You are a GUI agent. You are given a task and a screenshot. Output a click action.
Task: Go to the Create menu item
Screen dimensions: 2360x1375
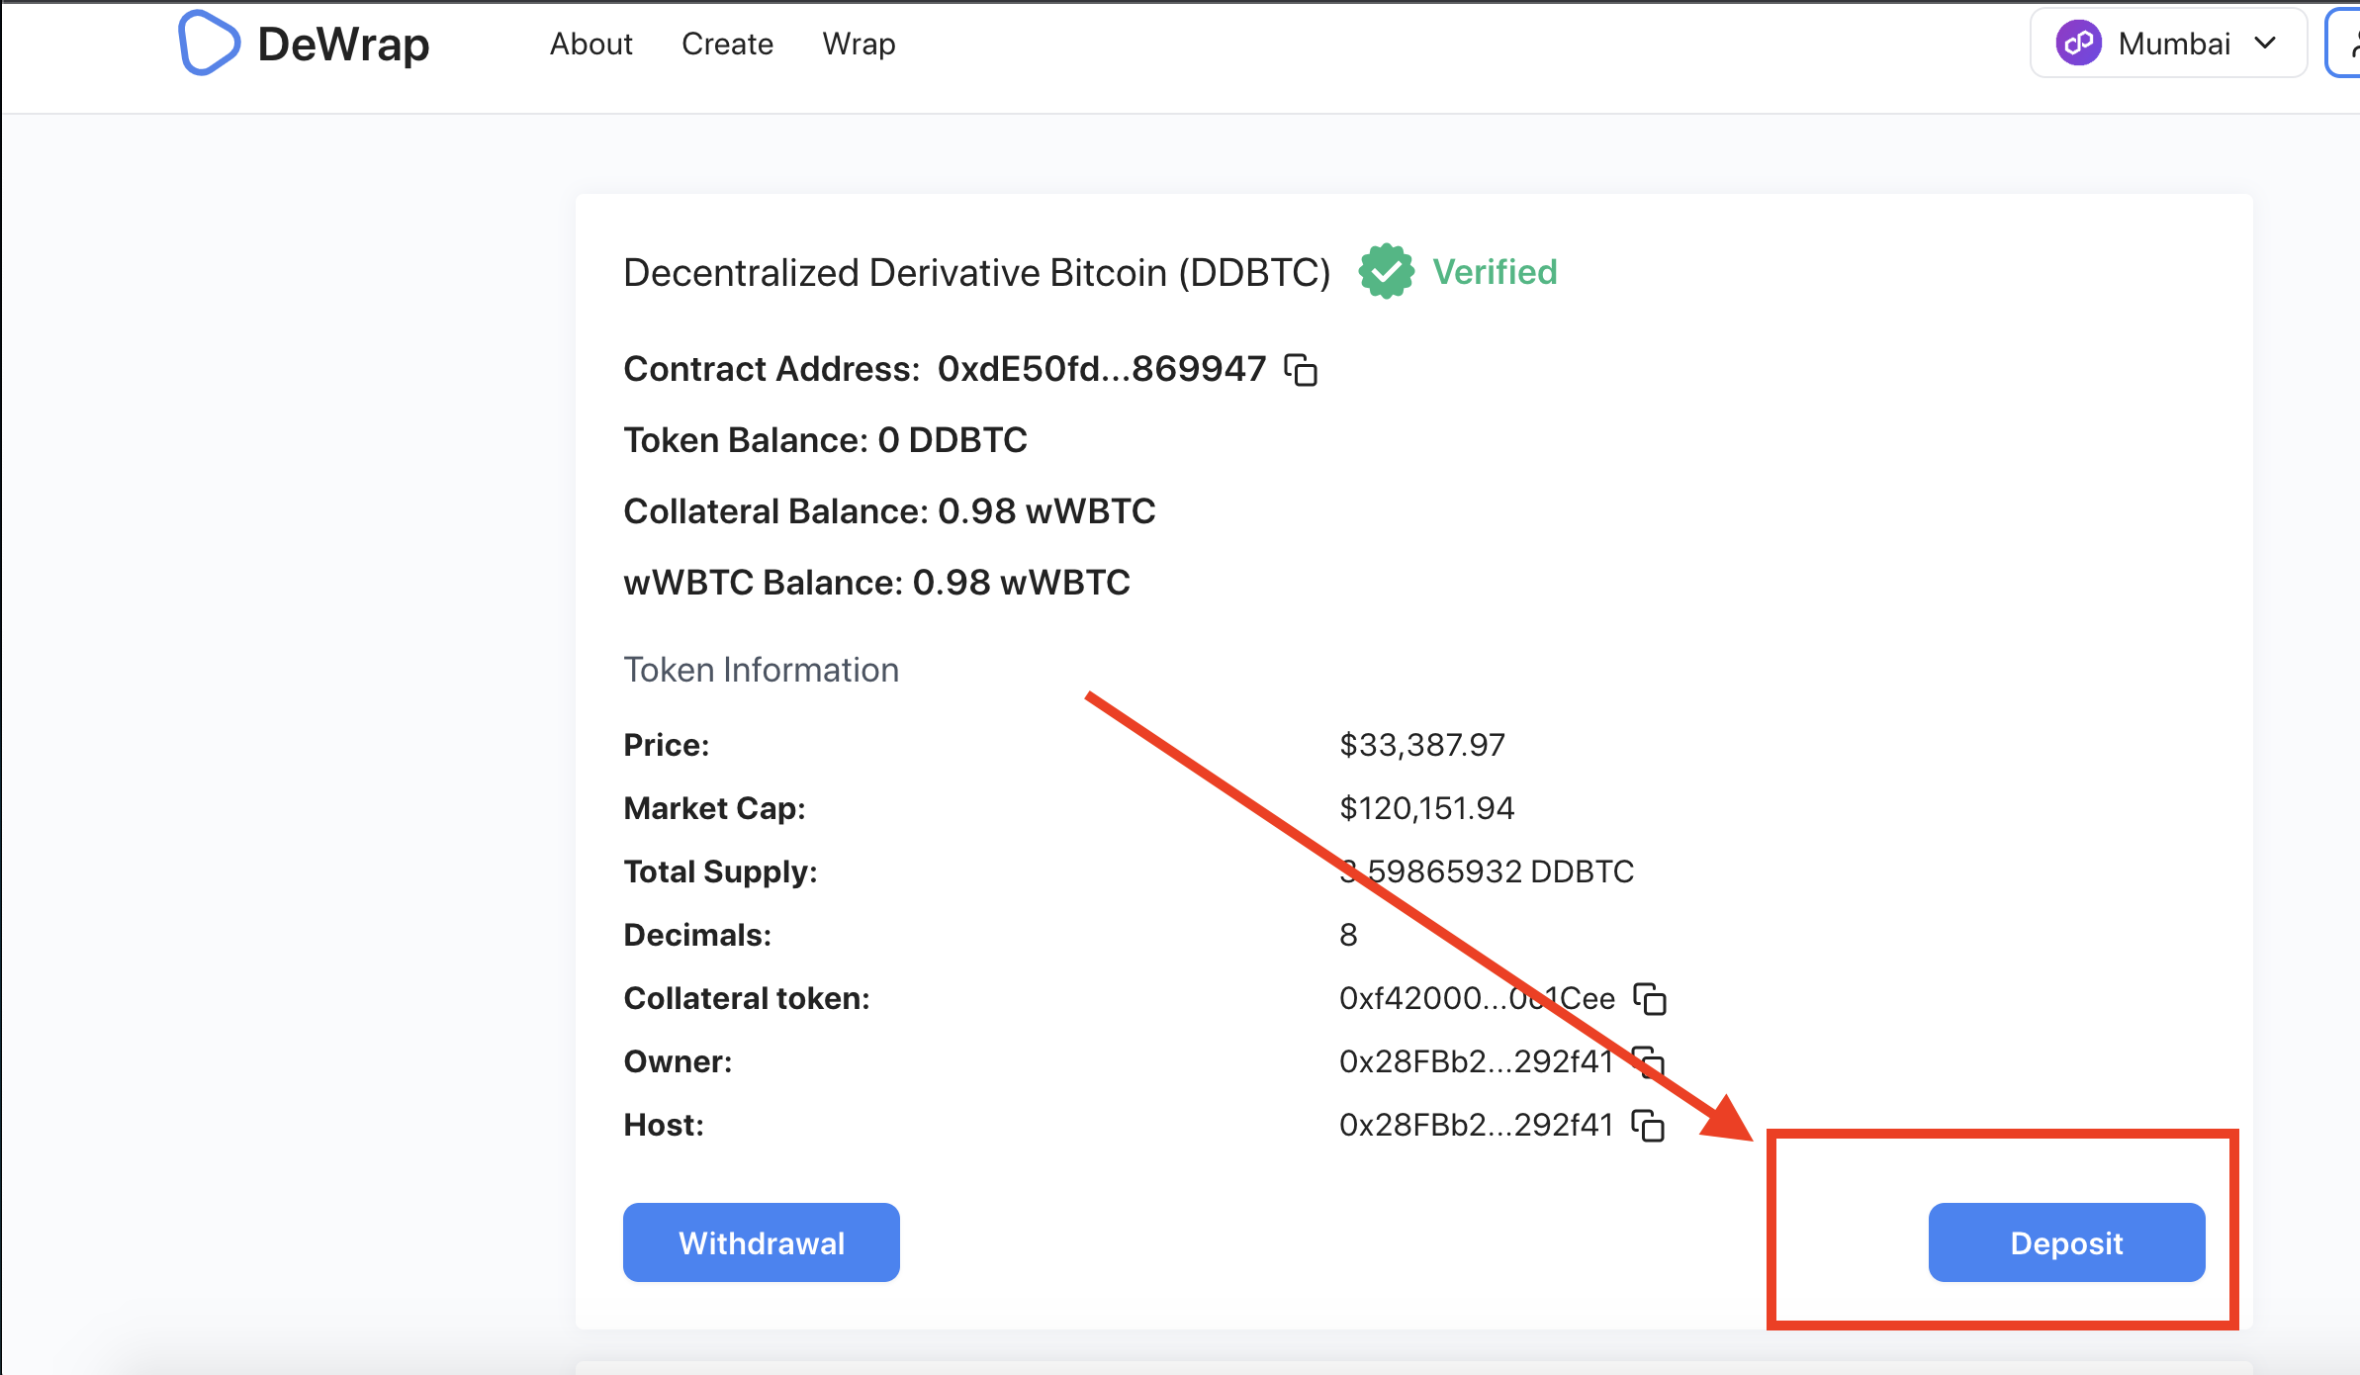[727, 44]
